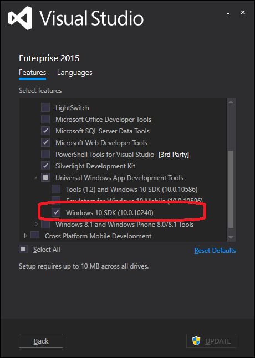The width and height of the screenshot is (255, 358).
Task: Click the Microsoft Office Developer Tools label
Action: pos(103,120)
